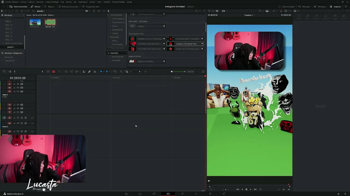Open the Edición menu
The height and width of the screenshot is (196, 350).
coord(31,2)
